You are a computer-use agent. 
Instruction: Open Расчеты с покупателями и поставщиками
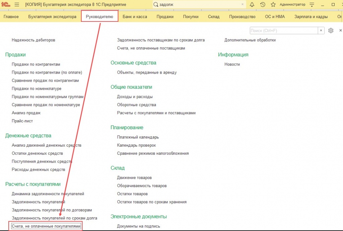156,113
